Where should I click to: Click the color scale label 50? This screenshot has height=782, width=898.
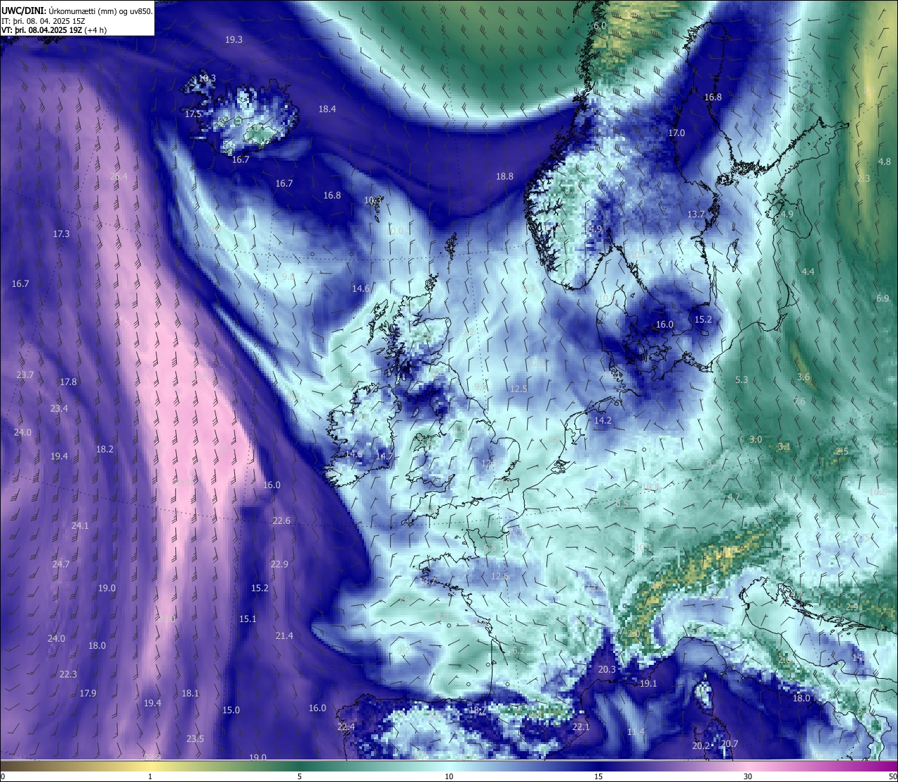coord(892,776)
